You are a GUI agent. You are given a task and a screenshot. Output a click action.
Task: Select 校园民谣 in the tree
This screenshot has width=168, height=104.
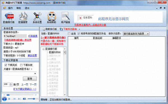[54, 80]
